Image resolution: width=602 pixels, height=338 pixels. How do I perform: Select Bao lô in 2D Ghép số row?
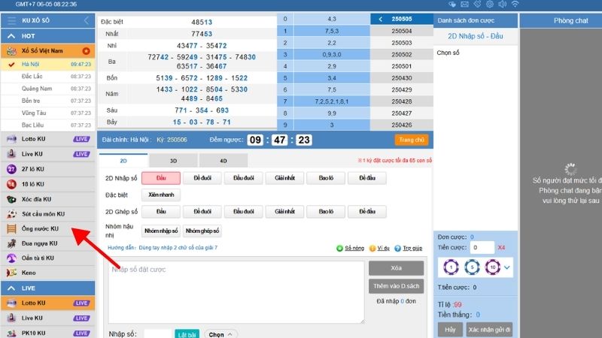325,212
